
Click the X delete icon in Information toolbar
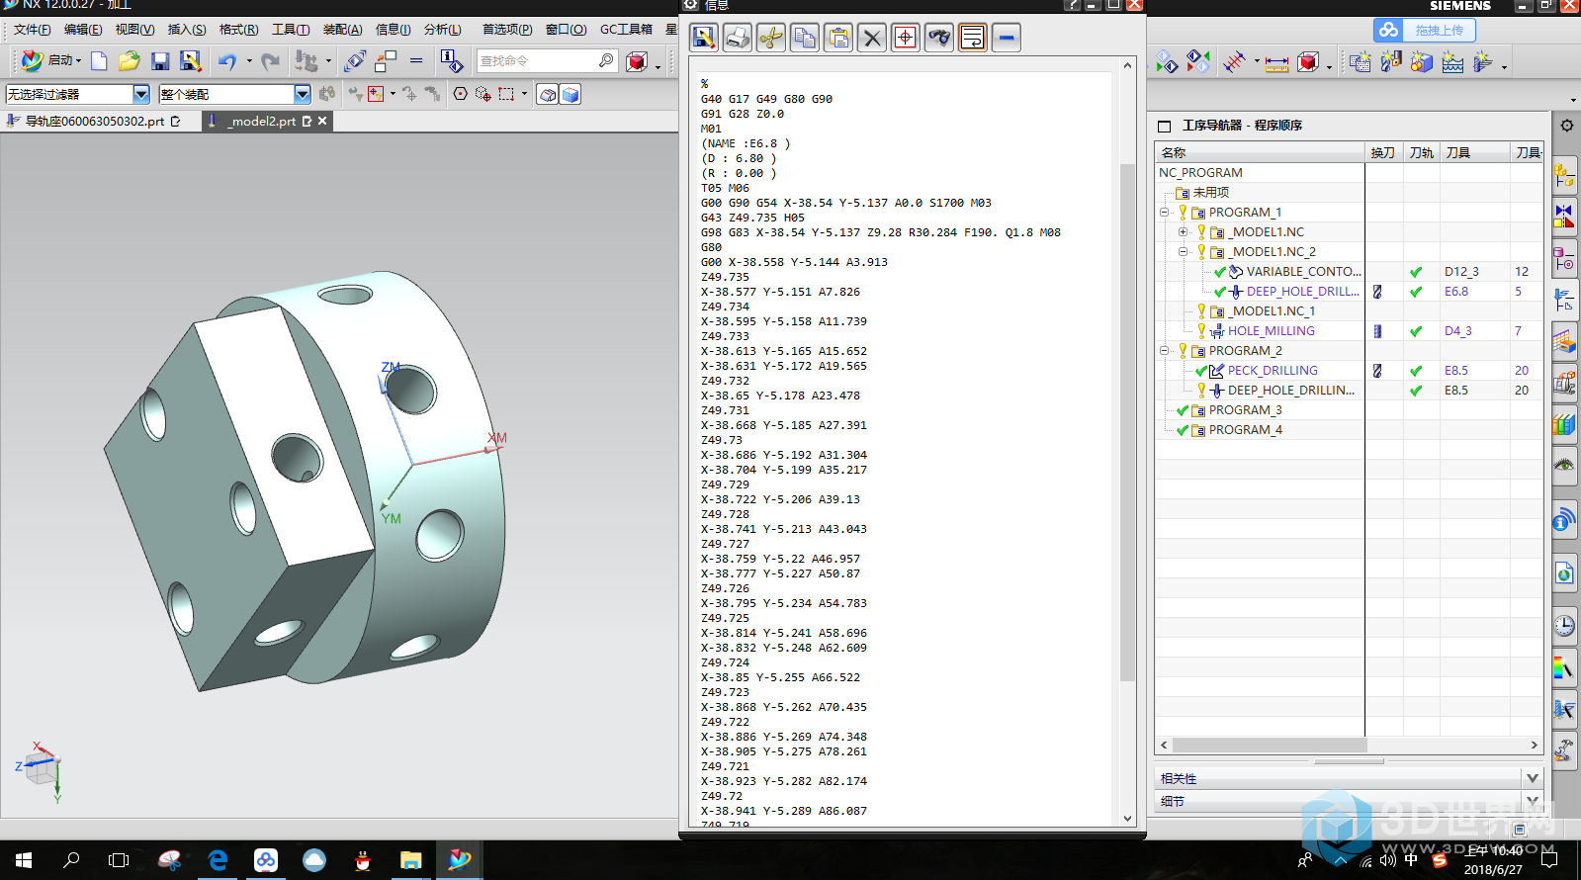pyautogui.click(x=872, y=38)
